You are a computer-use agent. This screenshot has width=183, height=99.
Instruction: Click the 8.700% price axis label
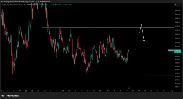177,30
